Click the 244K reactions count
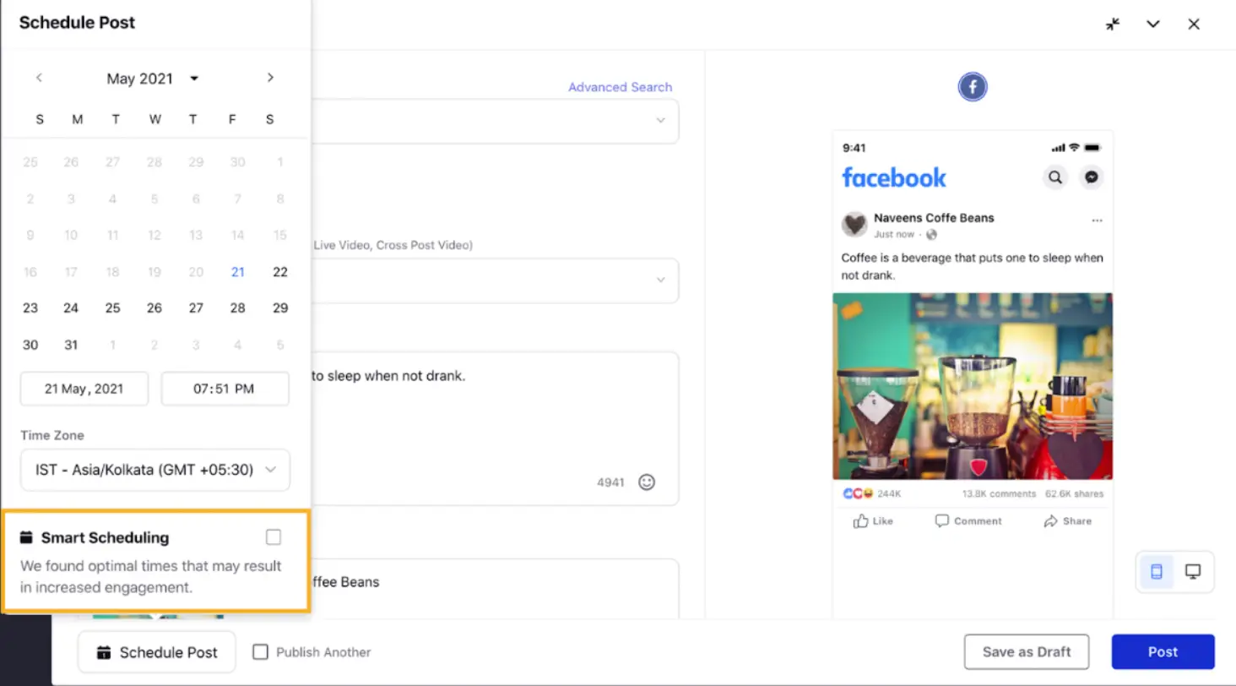This screenshot has width=1236, height=686. pyautogui.click(x=889, y=494)
